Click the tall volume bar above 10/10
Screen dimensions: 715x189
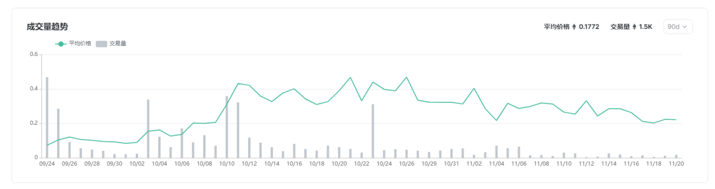tap(227, 127)
